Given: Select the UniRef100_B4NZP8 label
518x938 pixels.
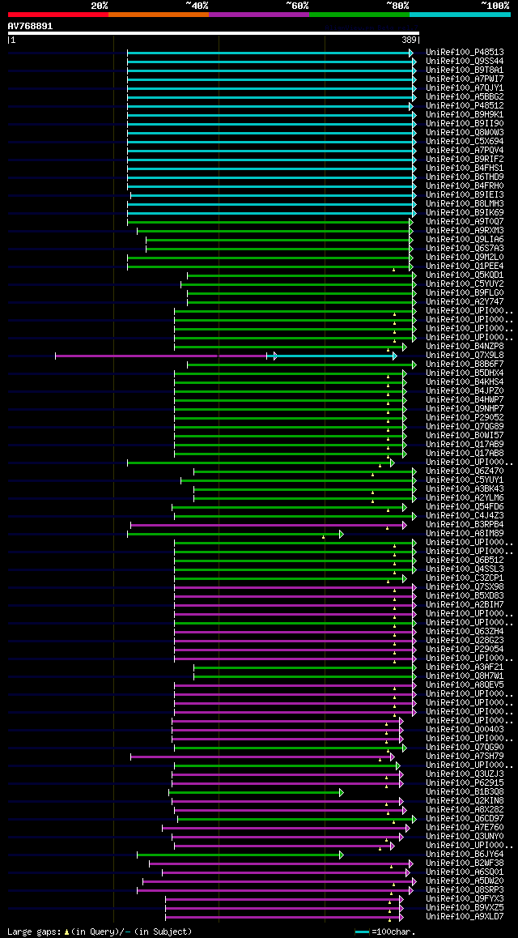Looking at the screenshot, I should (465, 347).
